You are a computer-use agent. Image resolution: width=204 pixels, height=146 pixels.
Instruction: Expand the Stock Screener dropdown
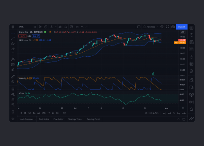point(28,119)
